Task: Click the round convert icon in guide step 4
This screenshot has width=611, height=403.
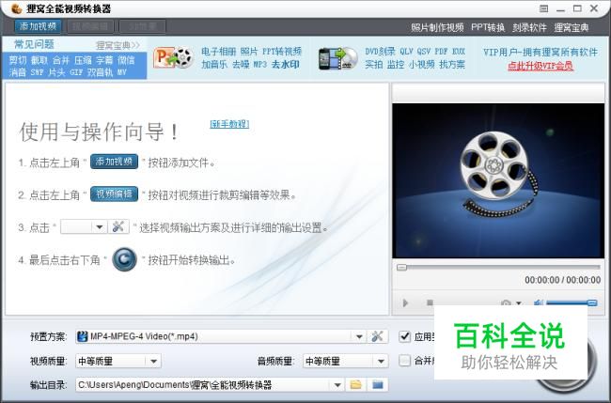Action: tap(124, 259)
